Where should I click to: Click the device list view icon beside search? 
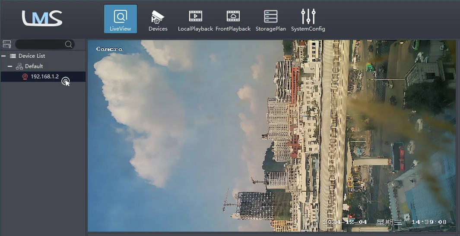coord(7,44)
